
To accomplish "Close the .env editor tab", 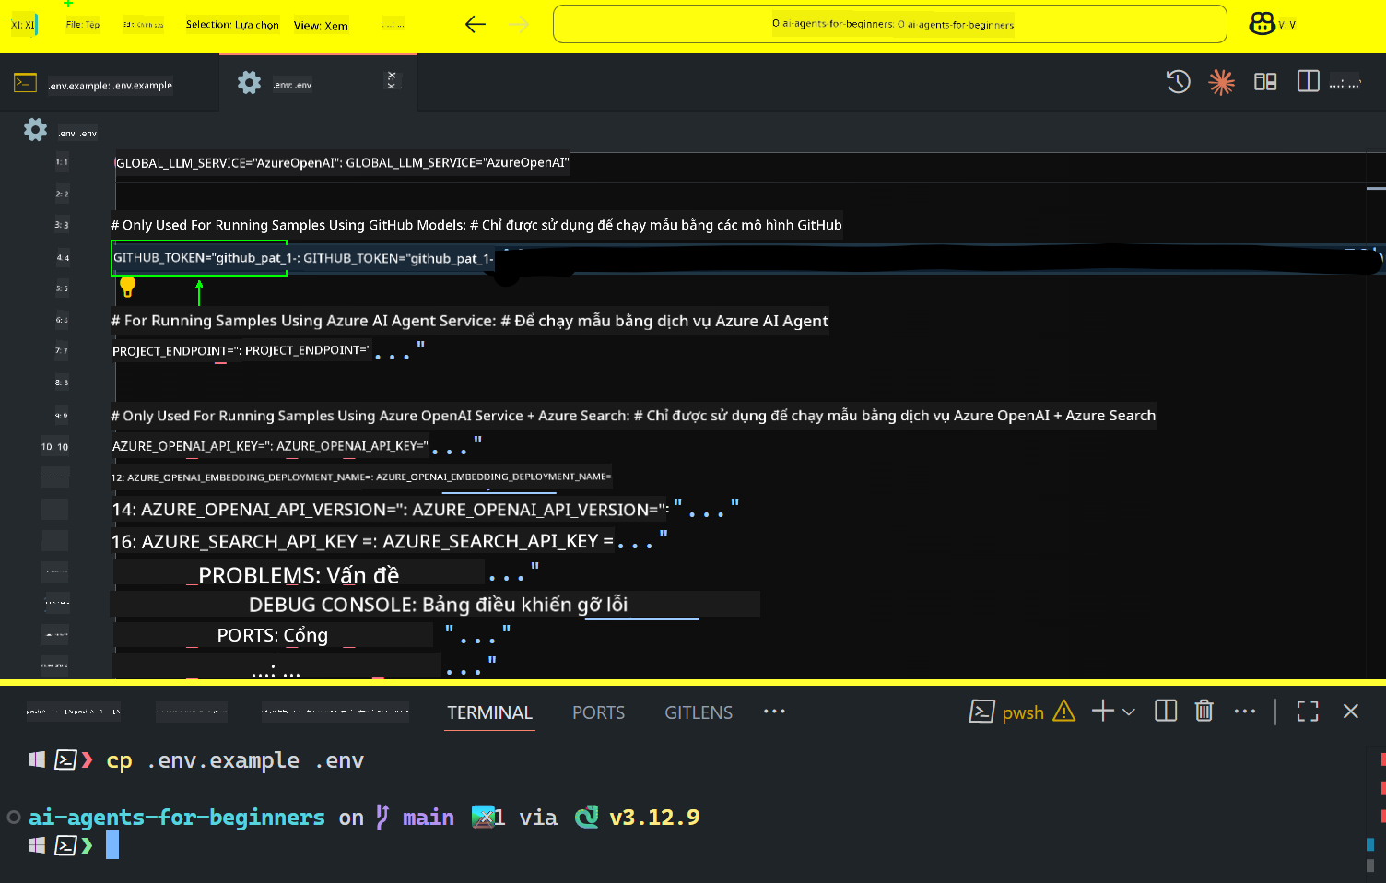I will coord(392,81).
